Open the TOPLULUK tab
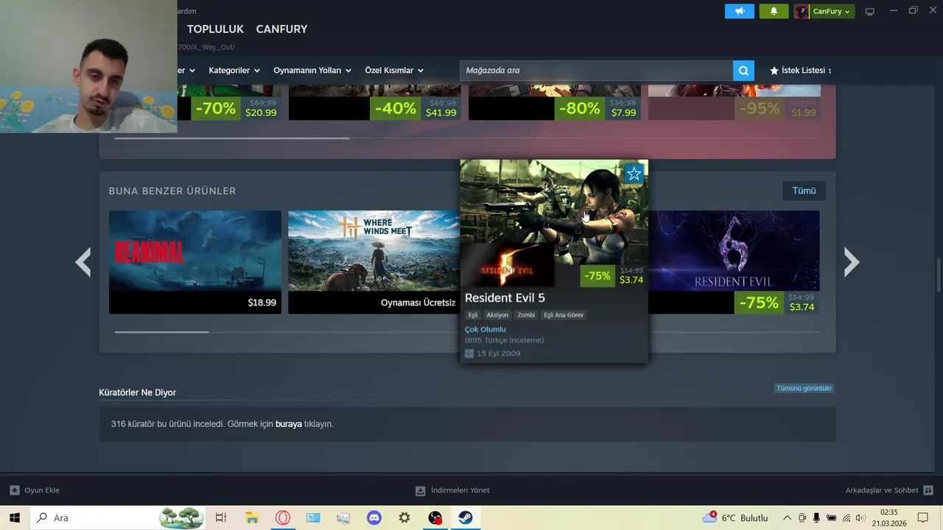943x530 pixels. (x=215, y=29)
